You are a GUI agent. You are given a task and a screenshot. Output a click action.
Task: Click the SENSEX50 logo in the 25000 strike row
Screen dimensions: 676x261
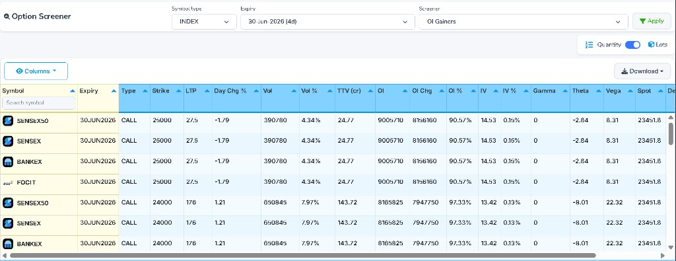[8, 121]
